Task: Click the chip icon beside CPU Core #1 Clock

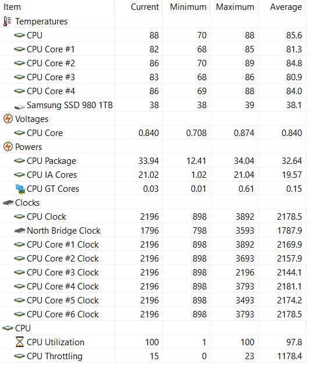Action: click(19, 245)
